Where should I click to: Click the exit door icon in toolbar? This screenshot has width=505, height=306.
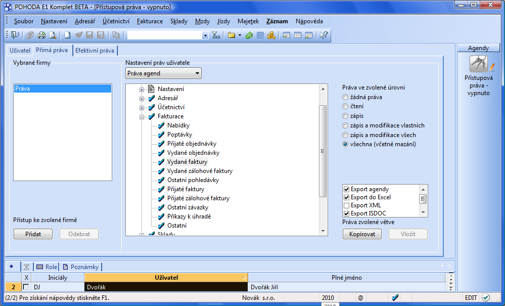coord(15,35)
